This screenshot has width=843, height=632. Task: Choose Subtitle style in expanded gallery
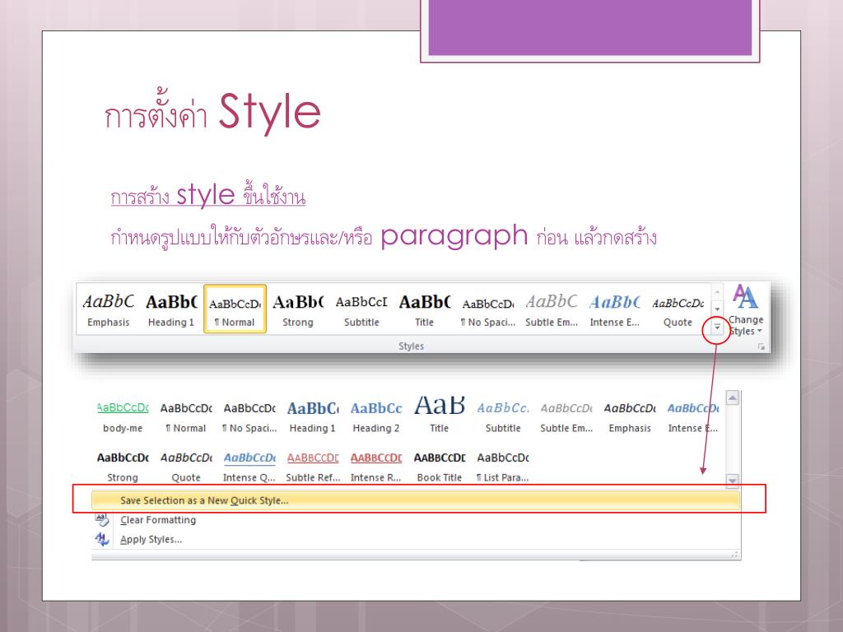click(503, 417)
